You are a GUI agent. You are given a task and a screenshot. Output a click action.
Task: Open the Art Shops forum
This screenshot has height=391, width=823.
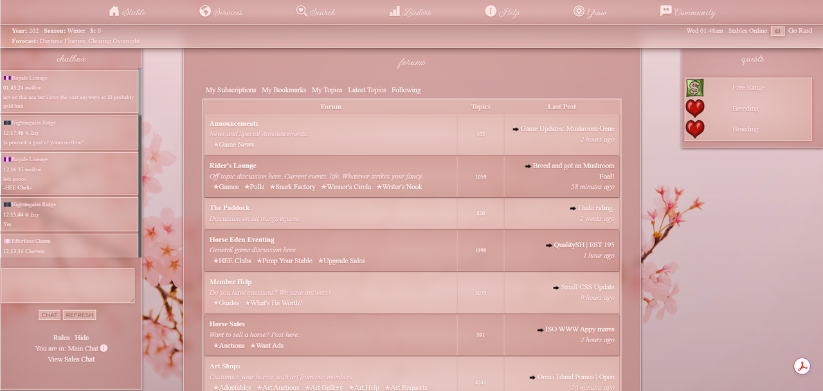pos(225,367)
